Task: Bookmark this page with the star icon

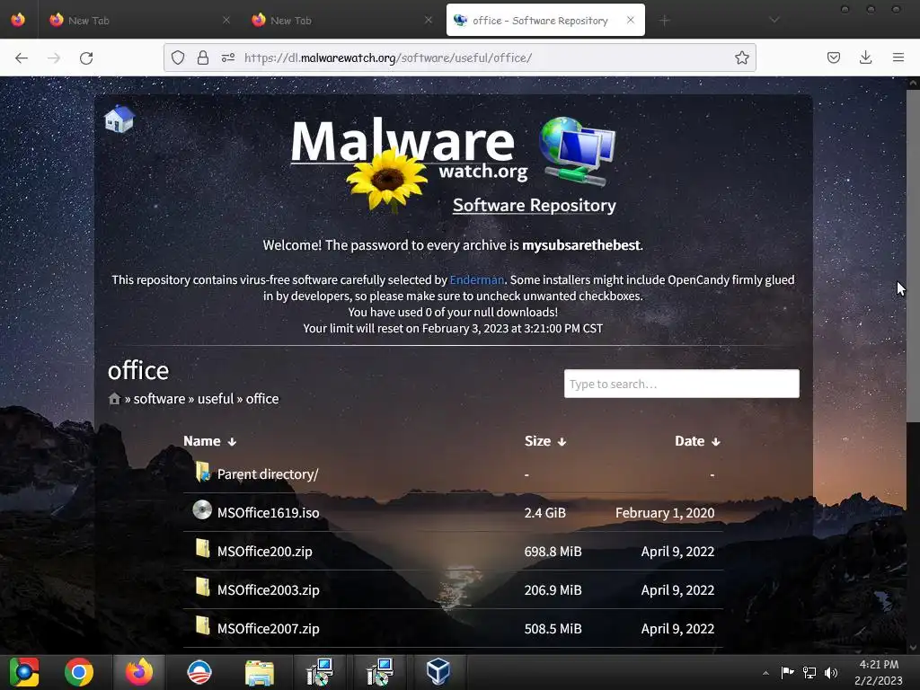Action: coord(741,57)
